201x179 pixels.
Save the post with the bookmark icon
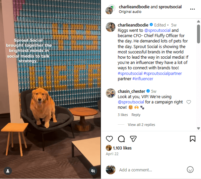coord(192,139)
